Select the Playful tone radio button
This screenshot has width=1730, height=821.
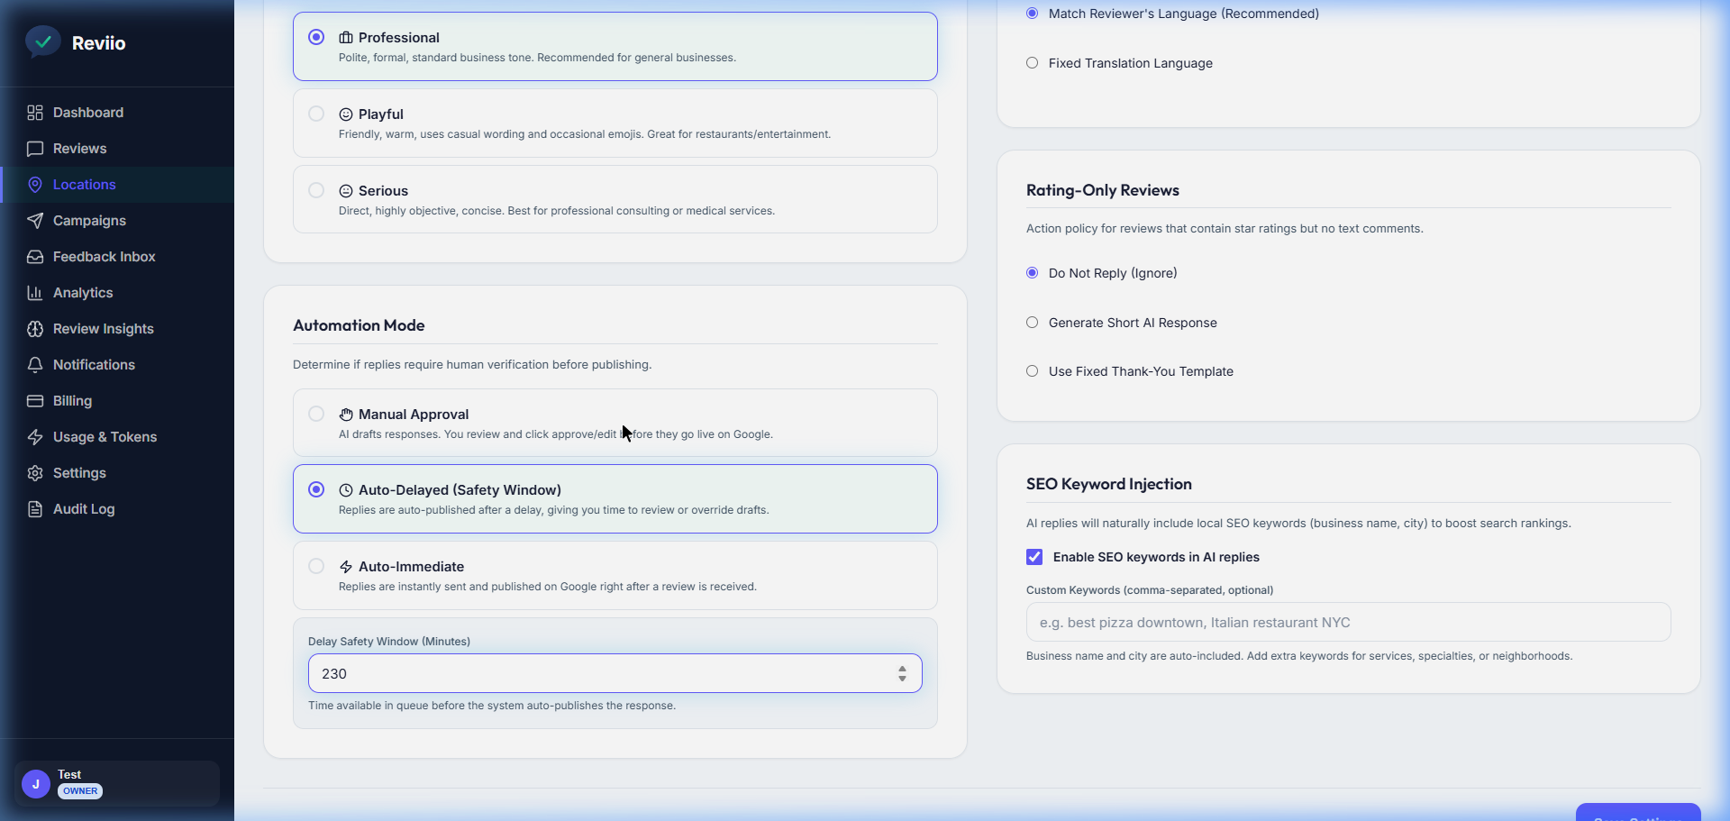click(316, 114)
